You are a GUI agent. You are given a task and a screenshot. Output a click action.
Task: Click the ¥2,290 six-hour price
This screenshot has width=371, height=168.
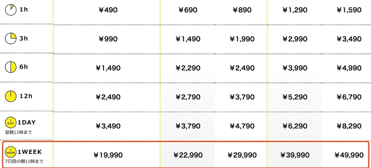(x=188, y=68)
